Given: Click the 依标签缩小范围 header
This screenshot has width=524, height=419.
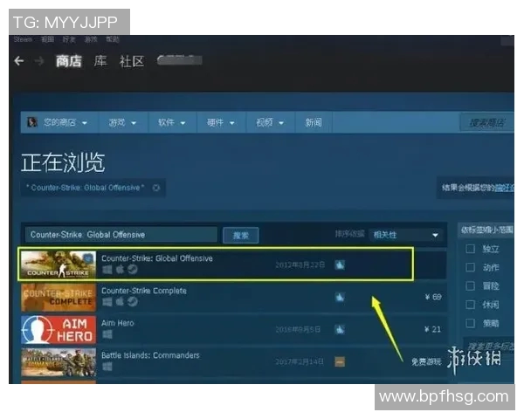Looking at the screenshot, I should coord(487,230).
